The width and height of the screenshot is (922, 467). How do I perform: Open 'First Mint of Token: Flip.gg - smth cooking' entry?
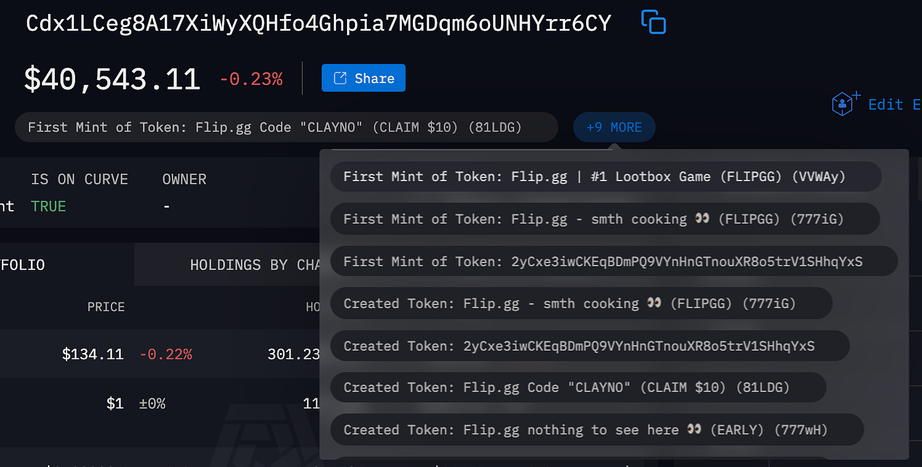[x=605, y=219]
